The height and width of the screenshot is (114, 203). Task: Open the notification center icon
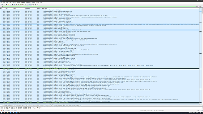coord(200,113)
